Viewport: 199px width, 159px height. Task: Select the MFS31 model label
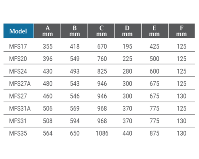point(18,121)
